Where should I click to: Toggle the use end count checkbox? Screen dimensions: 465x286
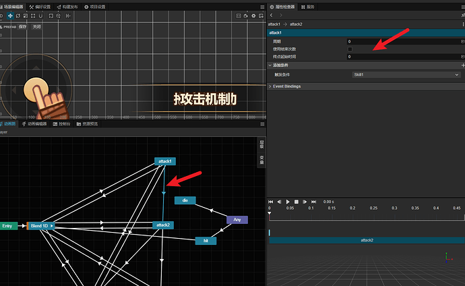pyautogui.click(x=350, y=49)
